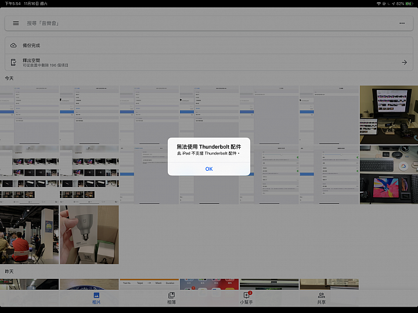Open the three-dot more options menu

(x=402, y=23)
